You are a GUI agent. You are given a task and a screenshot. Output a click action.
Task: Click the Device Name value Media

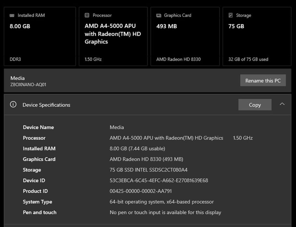[117, 127]
